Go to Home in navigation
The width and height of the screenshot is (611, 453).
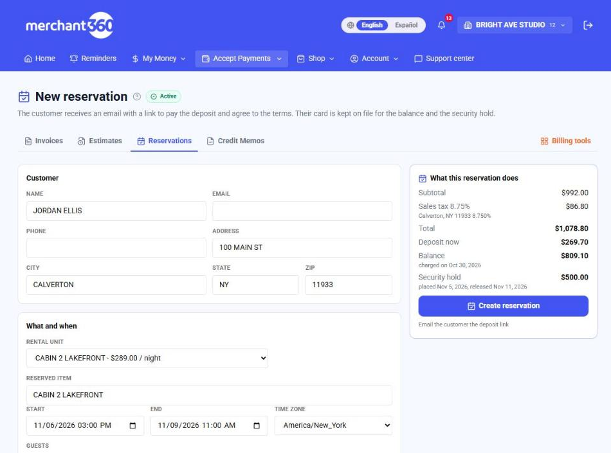pos(40,58)
